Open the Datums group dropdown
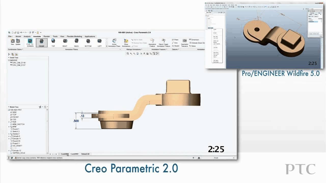Viewport: 326px width, 183px height. point(175,49)
